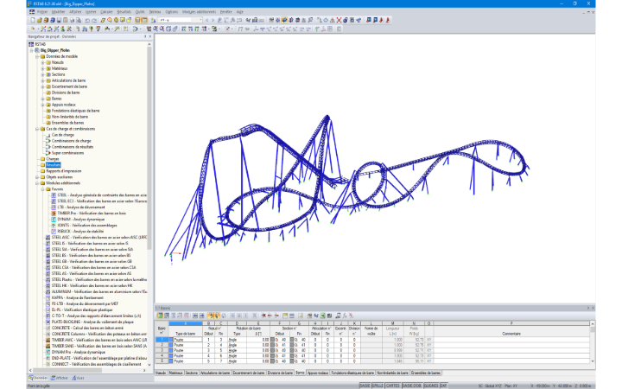Open the Vues navigator tab
Image resolution: width=622 pixels, height=389 pixels.
pos(78,379)
